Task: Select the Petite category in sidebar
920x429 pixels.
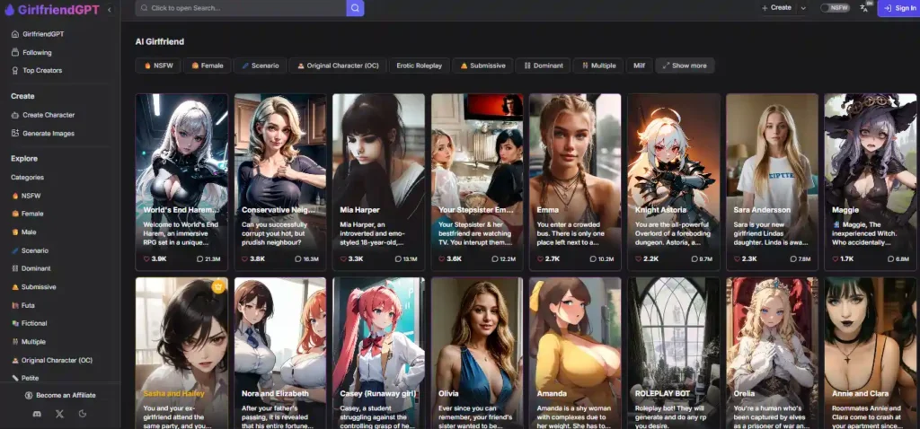Action: coord(25,378)
